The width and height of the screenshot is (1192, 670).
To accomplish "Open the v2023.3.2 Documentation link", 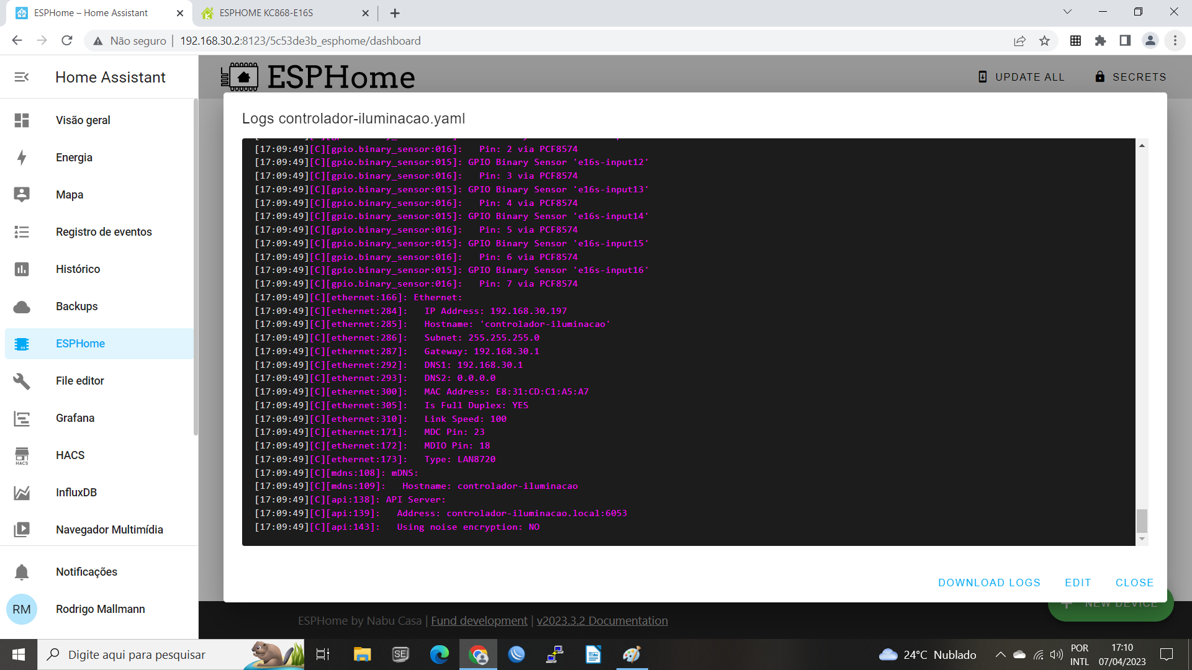I will pyautogui.click(x=602, y=620).
